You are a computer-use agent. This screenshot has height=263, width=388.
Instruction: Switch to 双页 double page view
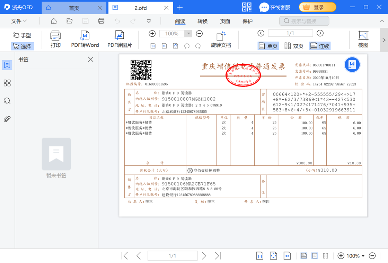[x=294, y=46]
